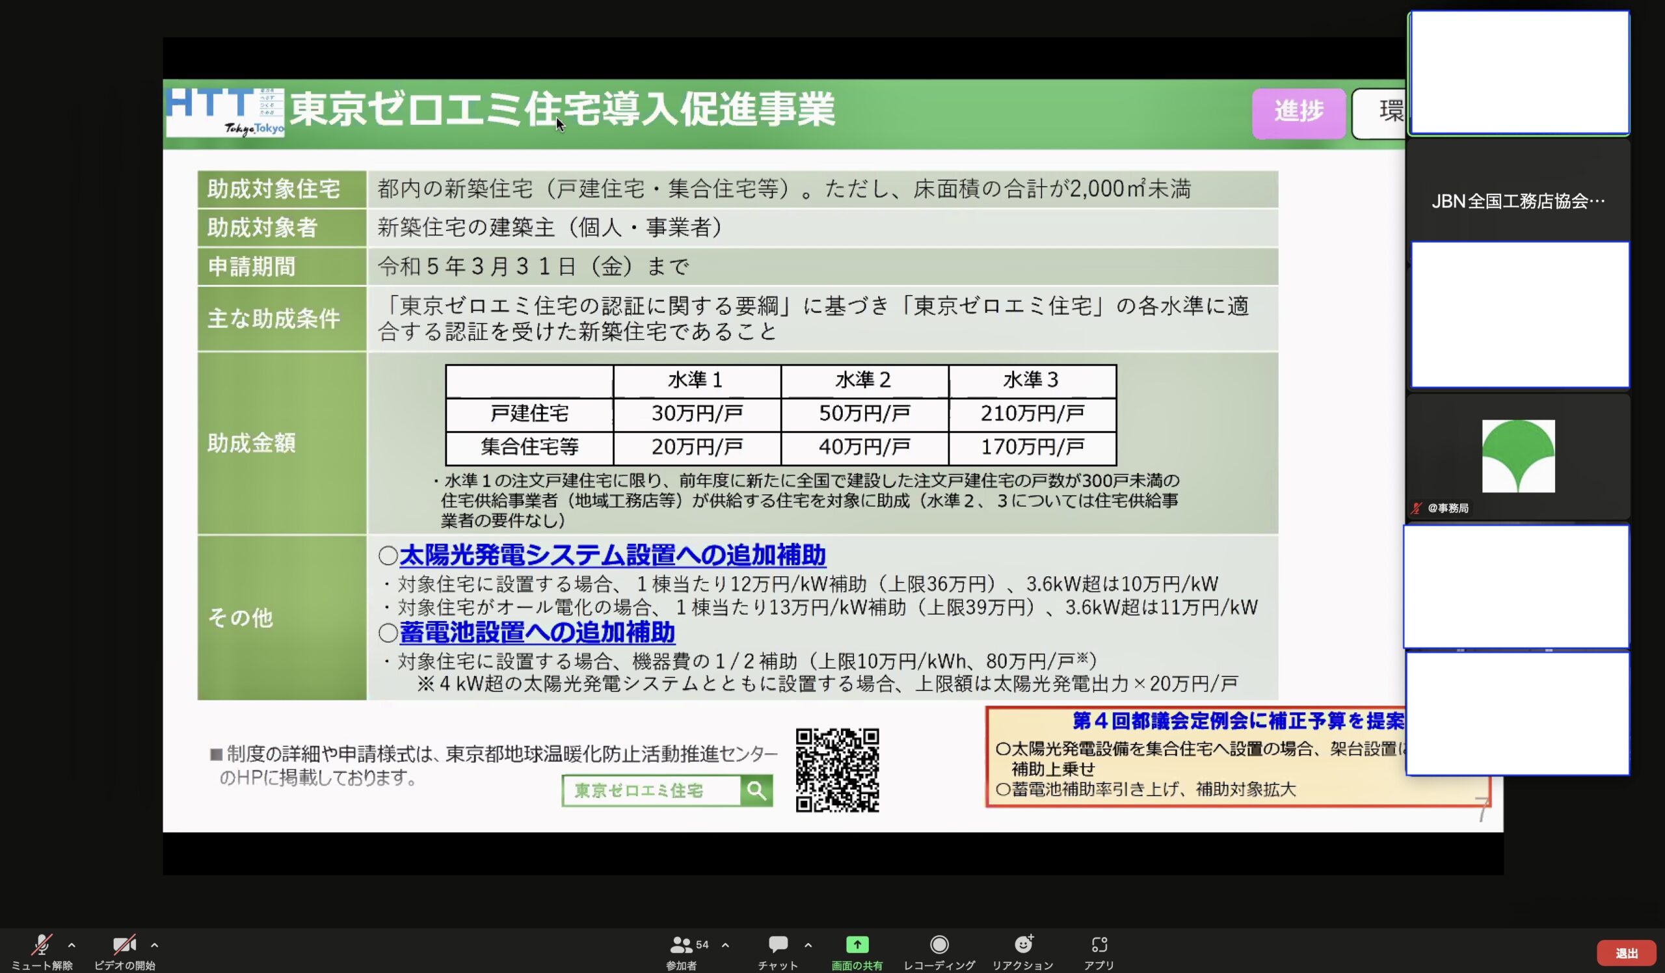
Task: Start レコーディング recording
Action: click(x=939, y=952)
